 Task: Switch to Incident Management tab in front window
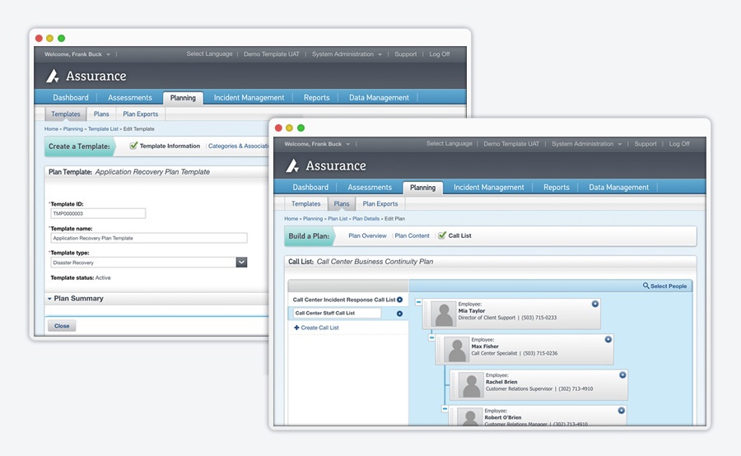[x=488, y=187]
